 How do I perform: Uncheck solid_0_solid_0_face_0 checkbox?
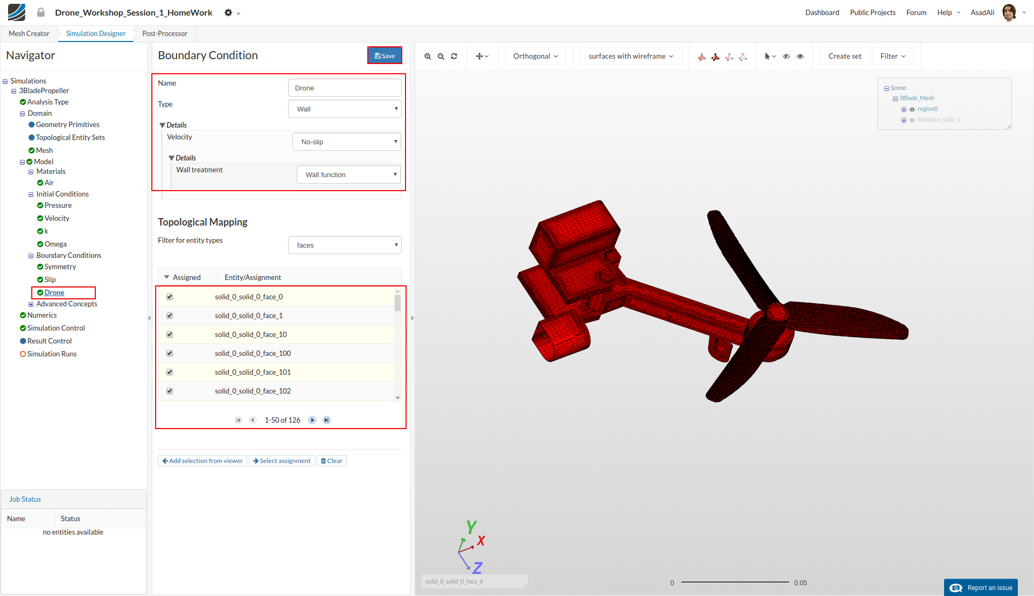[x=170, y=297]
